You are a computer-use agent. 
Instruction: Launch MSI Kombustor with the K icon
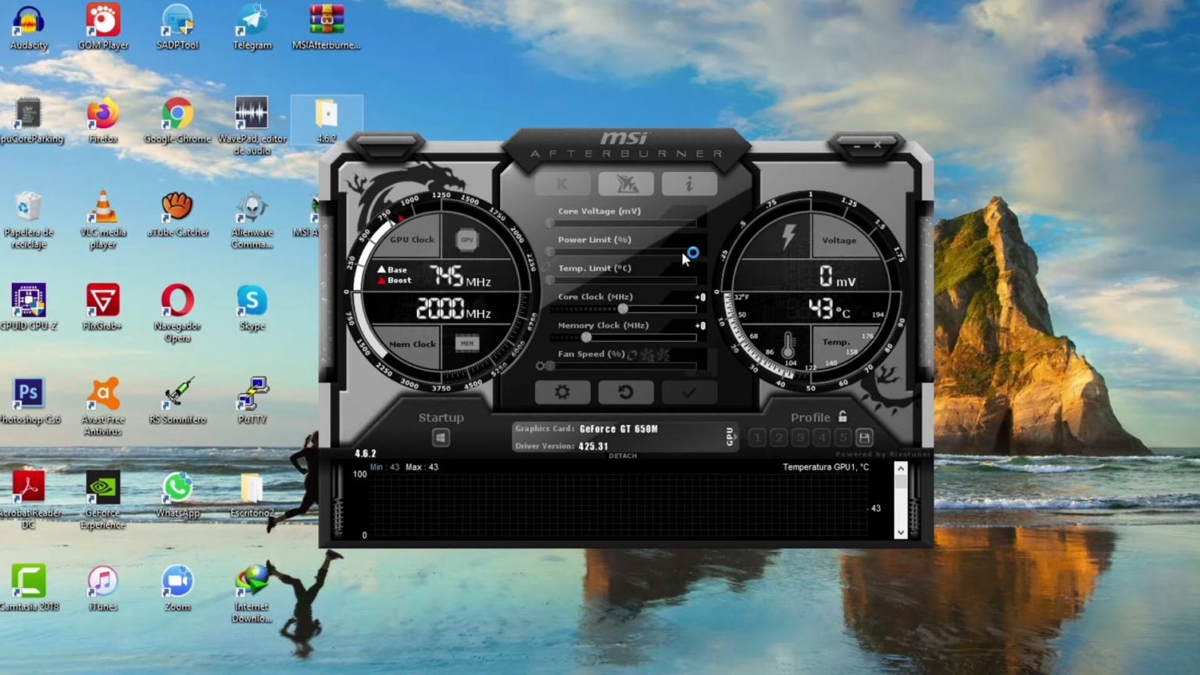click(562, 183)
